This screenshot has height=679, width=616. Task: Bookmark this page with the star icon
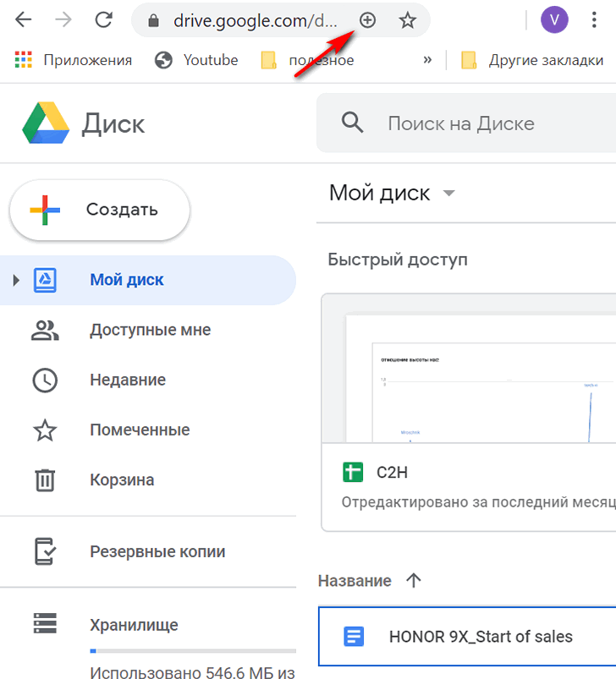pyautogui.click(x=407, y=20)
